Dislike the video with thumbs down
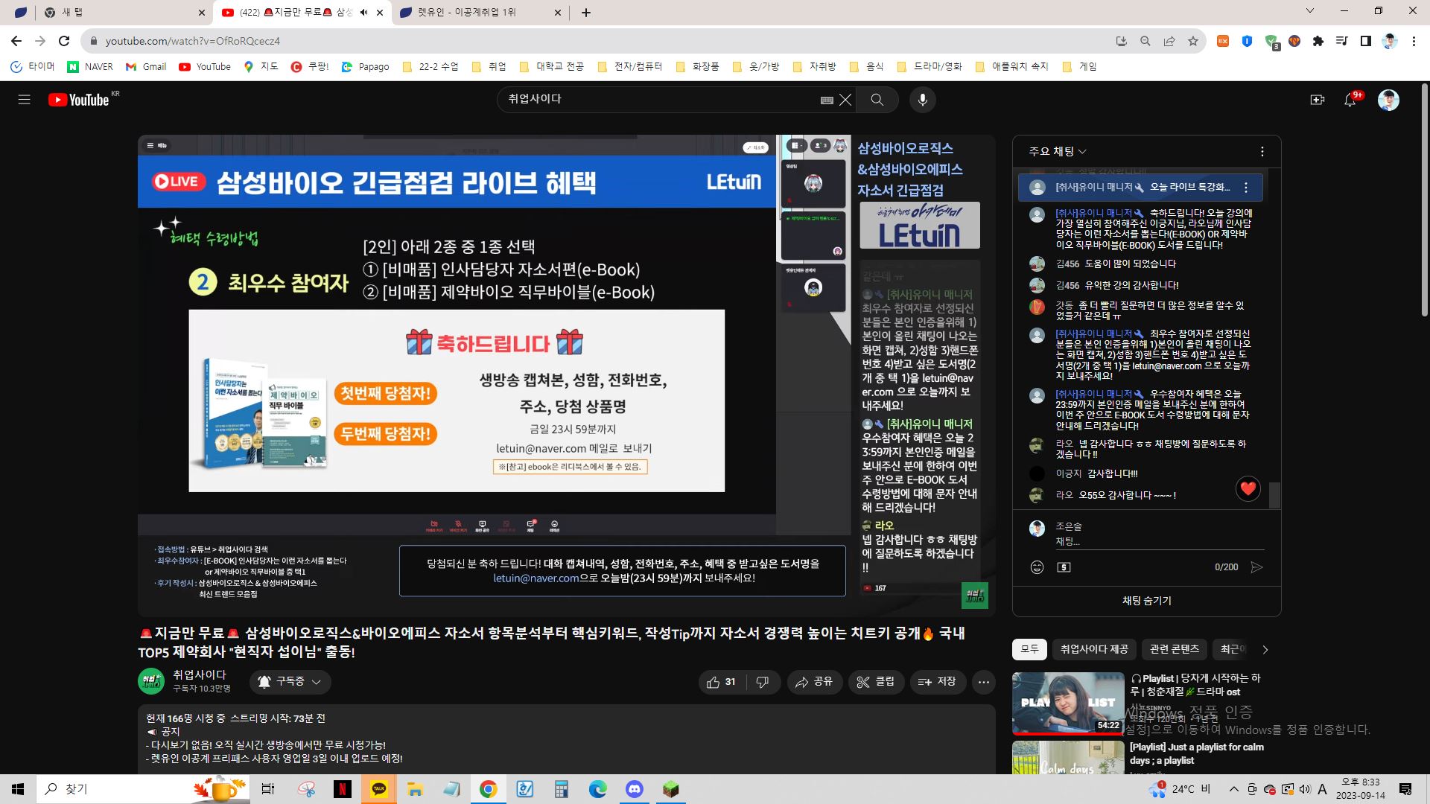The width and height of the screenshot is (1430, 804). click(x=762, y=682)
